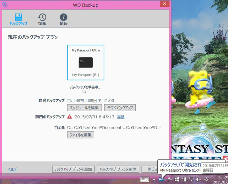Viewport: 228px width, 184px height.
Task: Click 今すぐバックアップ (Back Up Now) button
Action: (x=119, y=108)
